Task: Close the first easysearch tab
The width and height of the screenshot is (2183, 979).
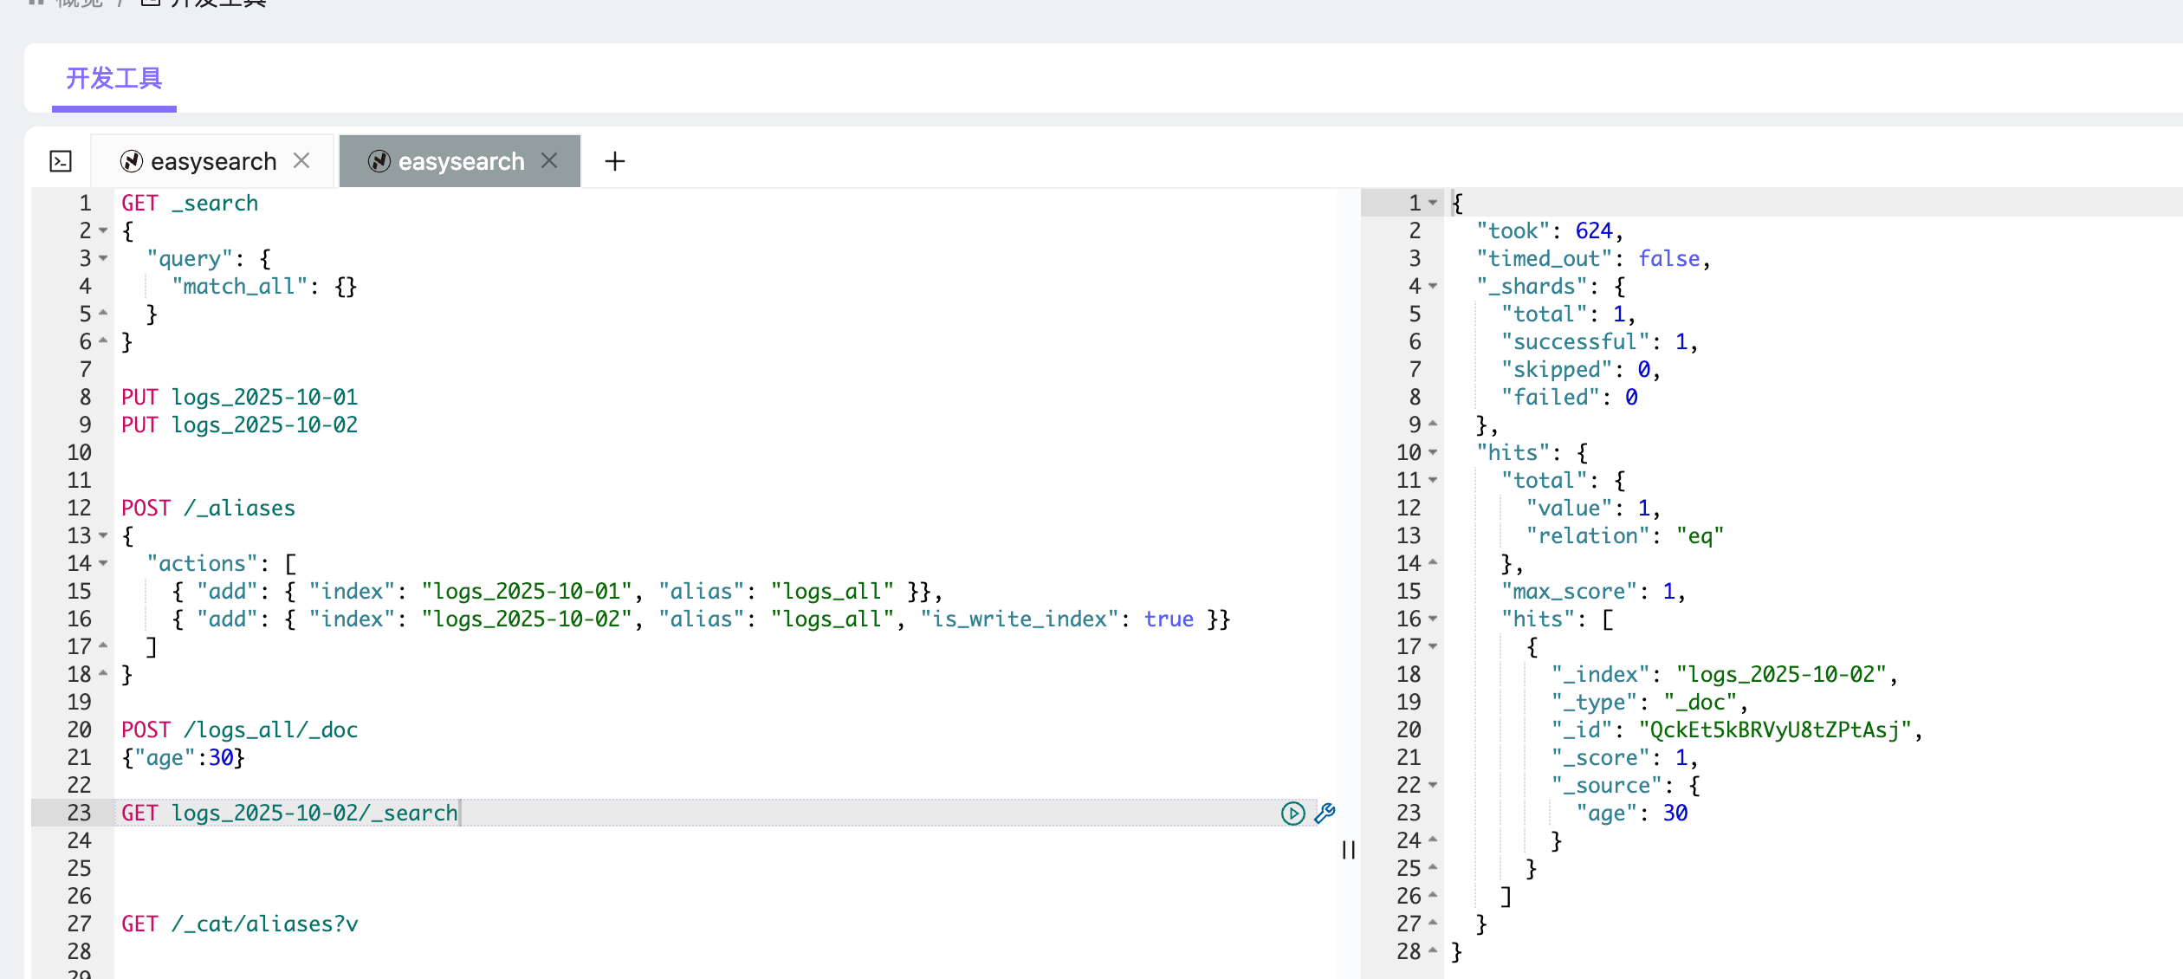Action: coord(301,160)
